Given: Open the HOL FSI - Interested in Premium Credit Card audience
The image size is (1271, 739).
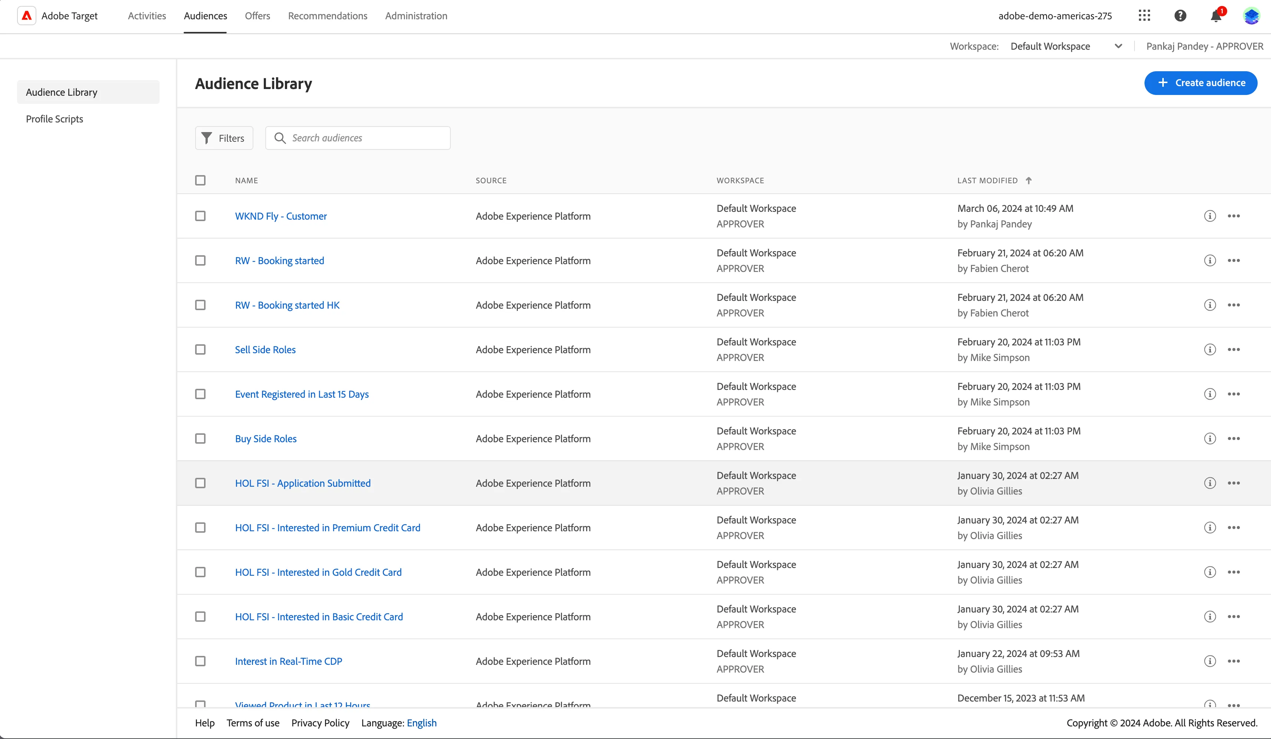Looking at the screenshot, I should click(x=327, y=528).
